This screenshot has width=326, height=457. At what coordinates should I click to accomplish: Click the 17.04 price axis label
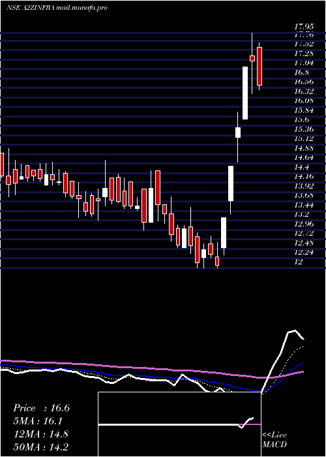304,63
